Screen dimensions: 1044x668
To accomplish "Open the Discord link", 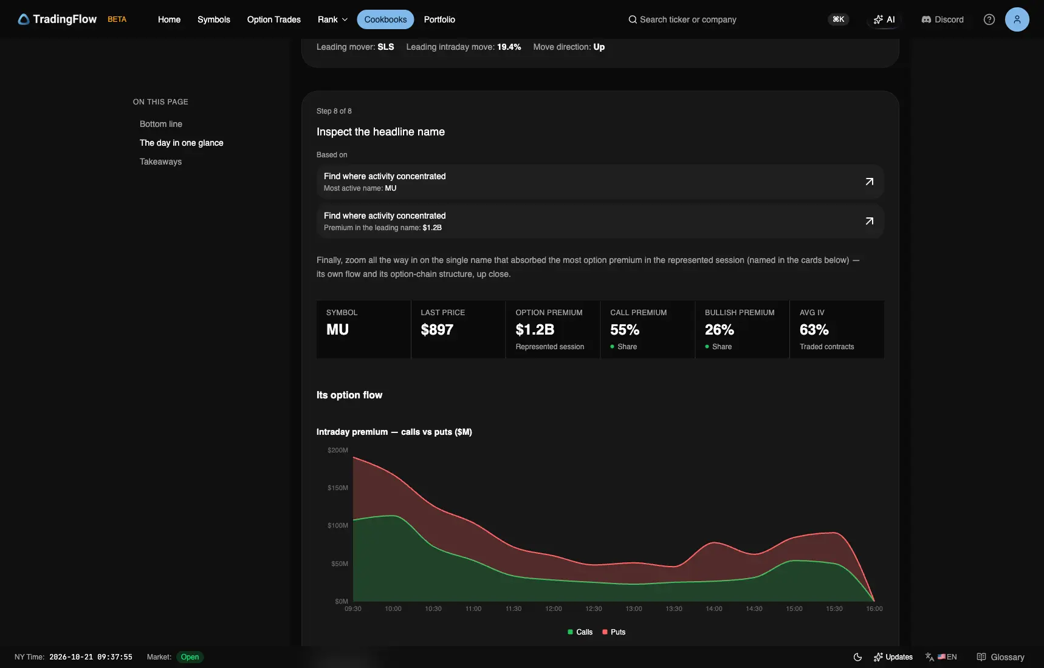I will [943, 19].
